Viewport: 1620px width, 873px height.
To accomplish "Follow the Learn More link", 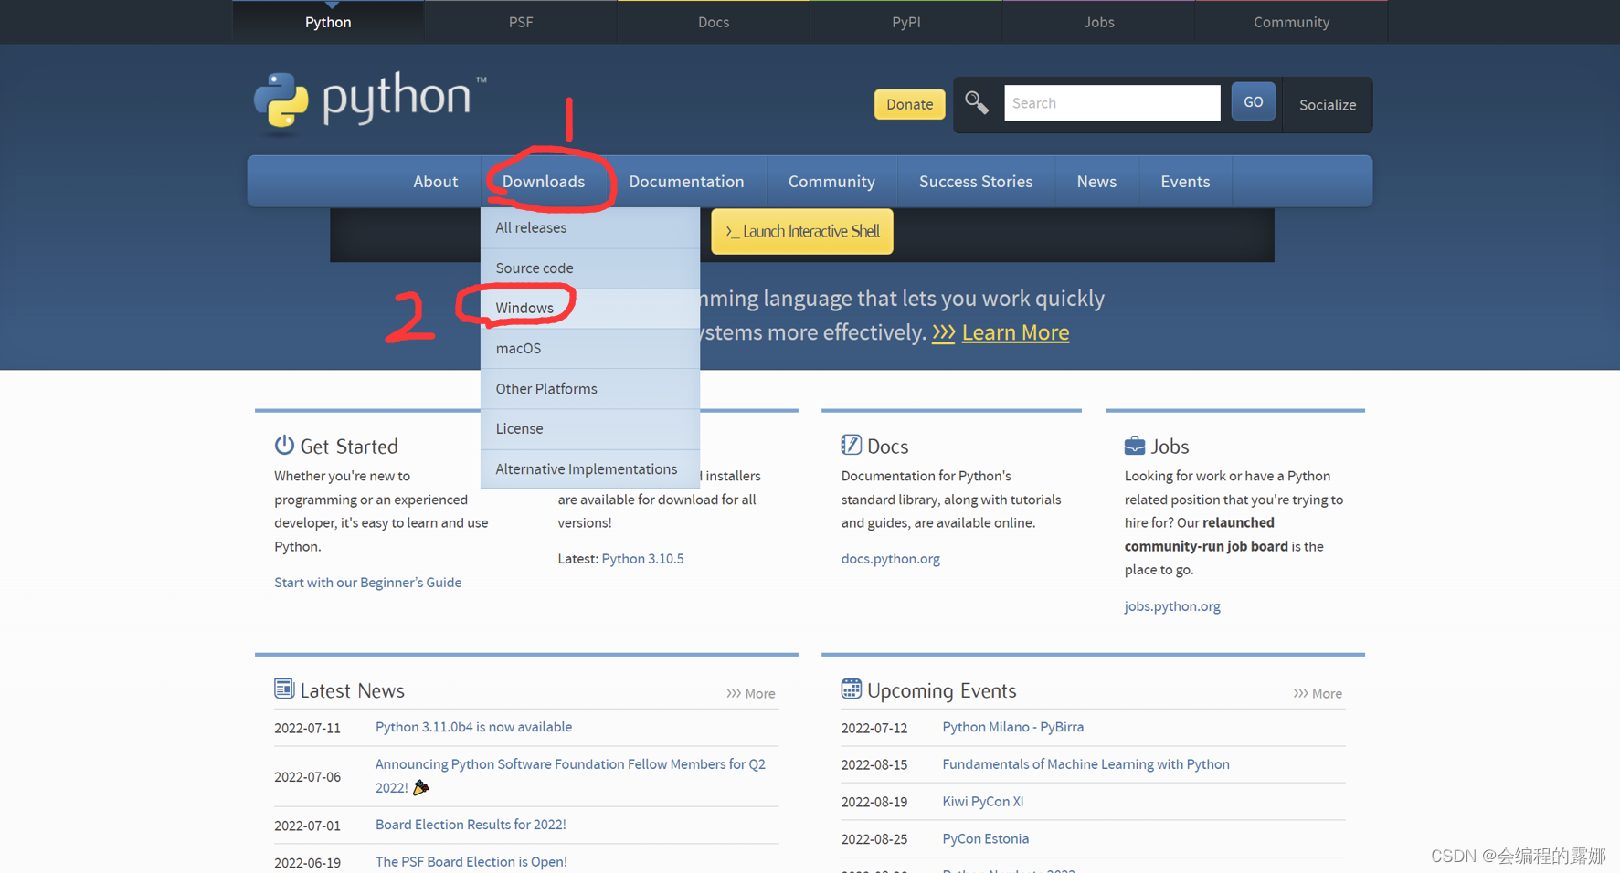I will (x=1015, y=332).
